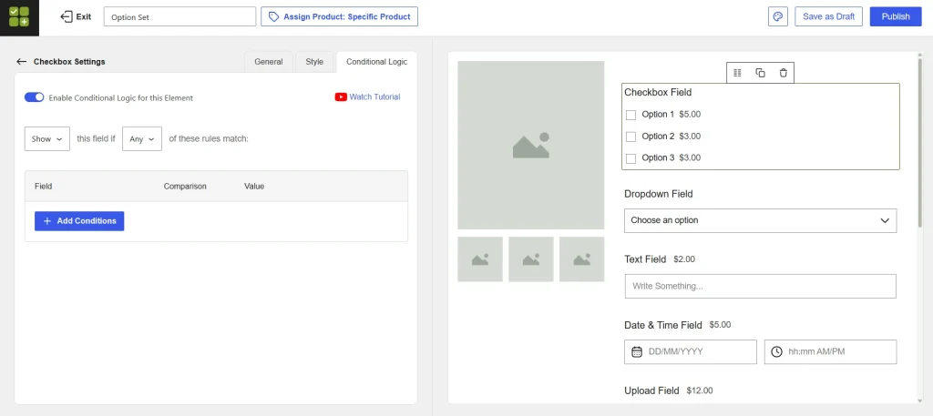The width and height of the screenshot is (933, 416).
Task: Click the hh:mm AM/PM time input
Action: 831,351
